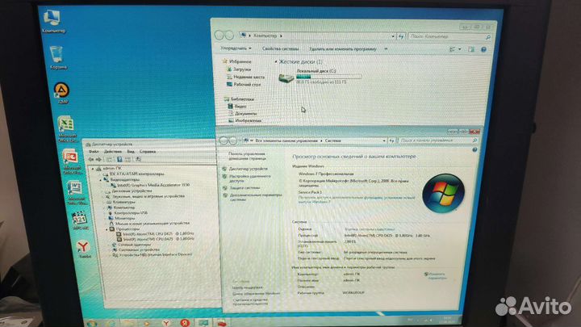Collapse Жесткие диски group in Explorer
The height and width of the screenshot is (327, 581).
click(276, 62)
